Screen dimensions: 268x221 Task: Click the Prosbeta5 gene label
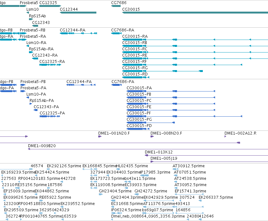pos(29,3)
